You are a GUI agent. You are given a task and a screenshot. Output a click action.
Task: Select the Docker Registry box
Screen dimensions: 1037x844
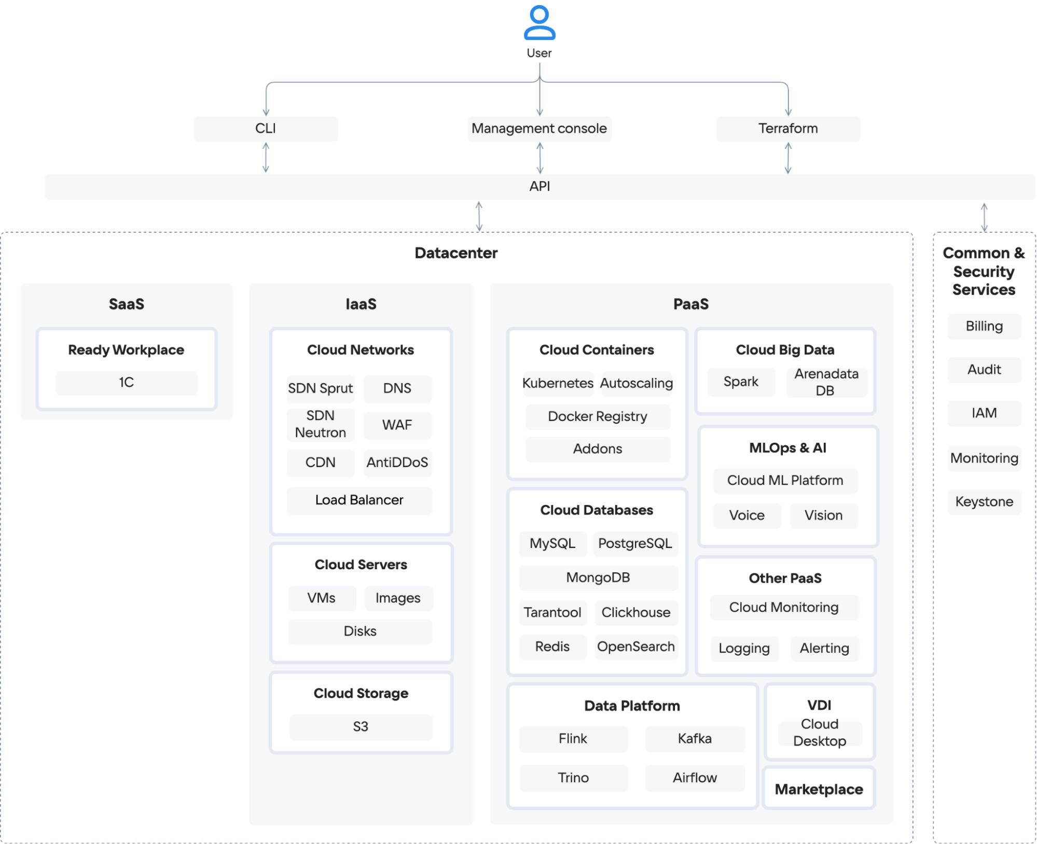tap(598, 417)
